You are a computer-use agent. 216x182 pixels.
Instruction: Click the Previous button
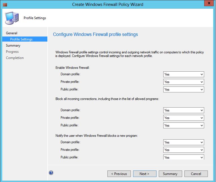coord(119,174)
